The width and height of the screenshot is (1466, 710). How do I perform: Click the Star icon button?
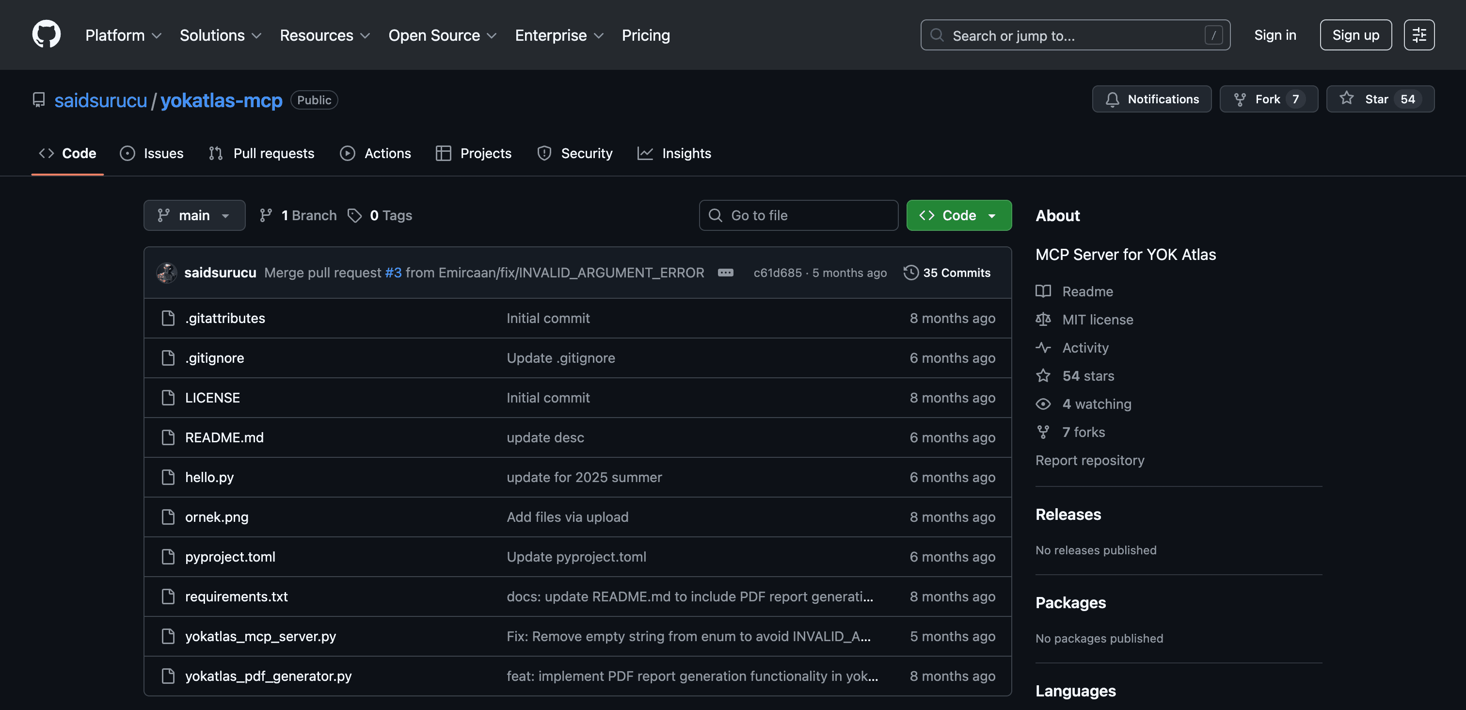[x=1346, y=98]
